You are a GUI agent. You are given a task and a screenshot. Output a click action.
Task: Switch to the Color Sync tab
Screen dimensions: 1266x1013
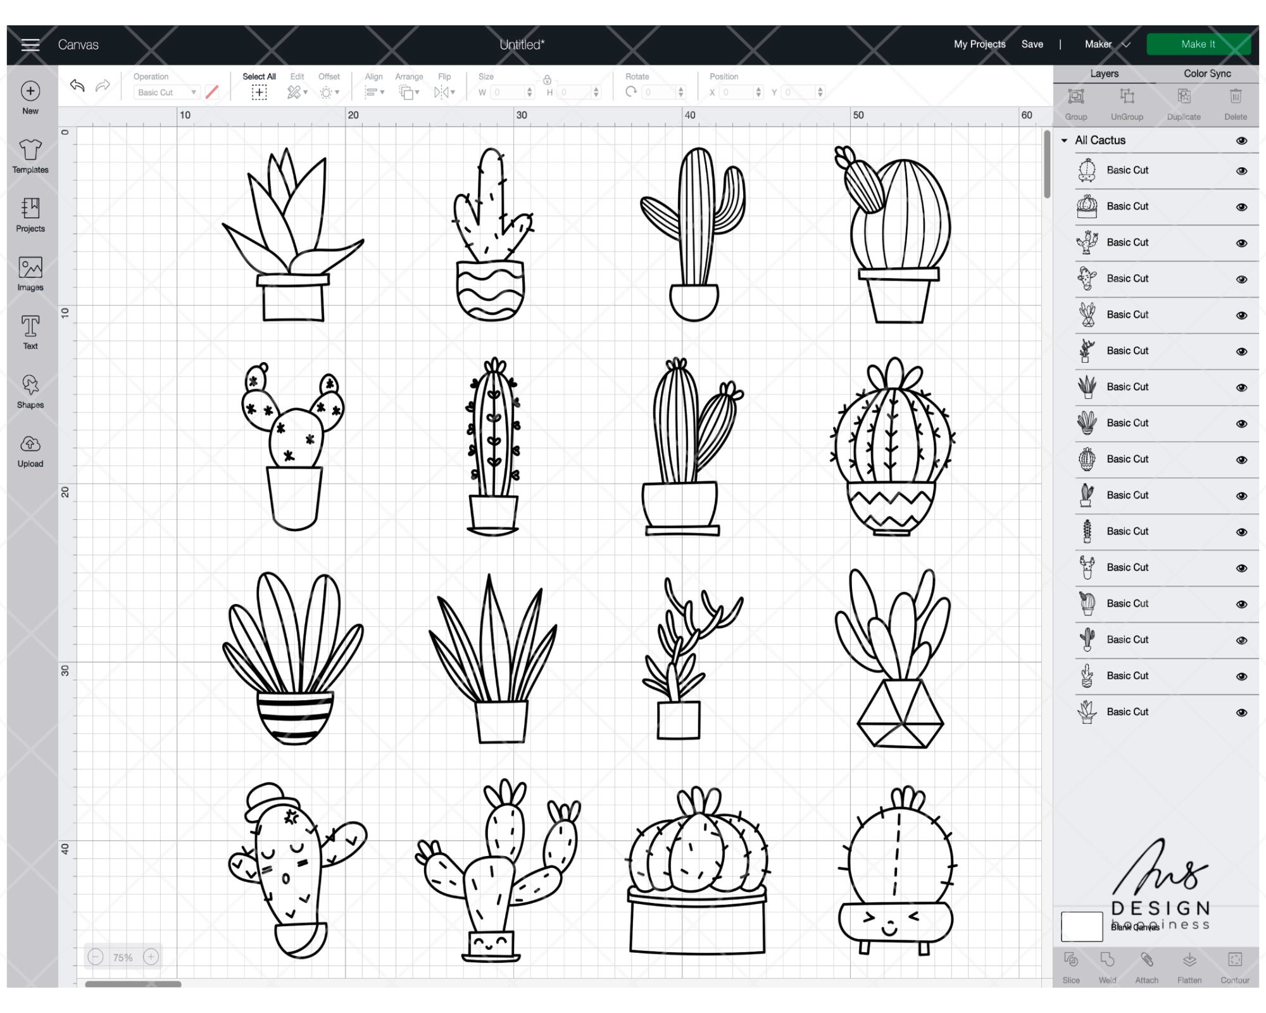tap(1207, 73)
